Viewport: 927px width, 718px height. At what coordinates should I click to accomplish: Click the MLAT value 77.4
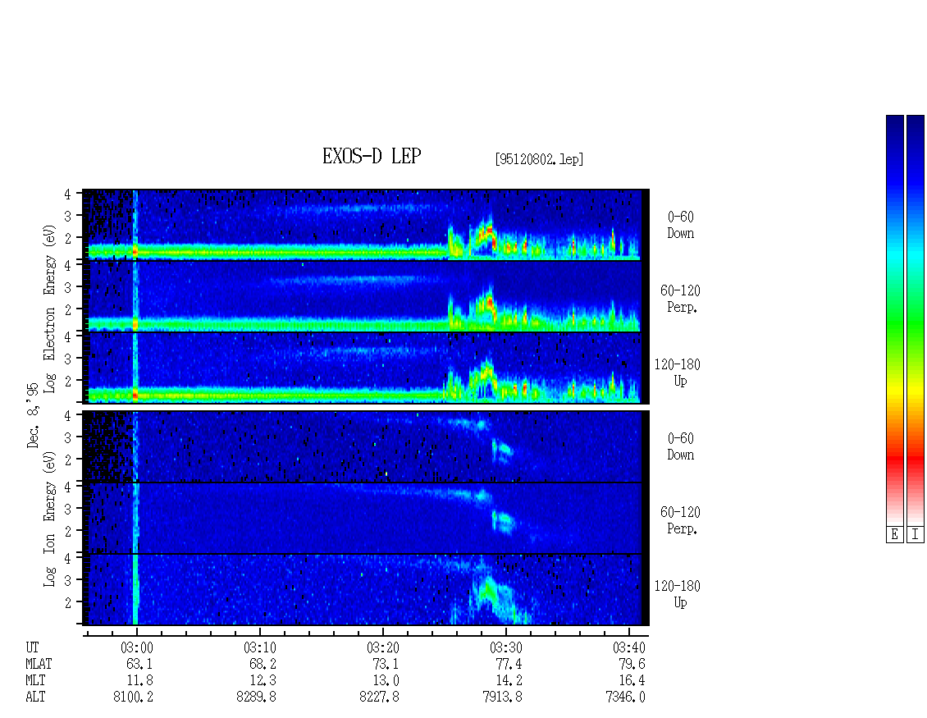(509, 664)
